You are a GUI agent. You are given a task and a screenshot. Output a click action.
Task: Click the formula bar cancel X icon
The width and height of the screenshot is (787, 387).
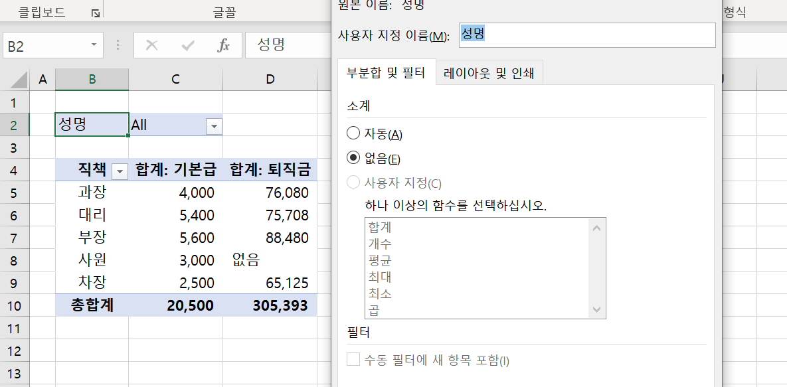[x=152, y=45]
